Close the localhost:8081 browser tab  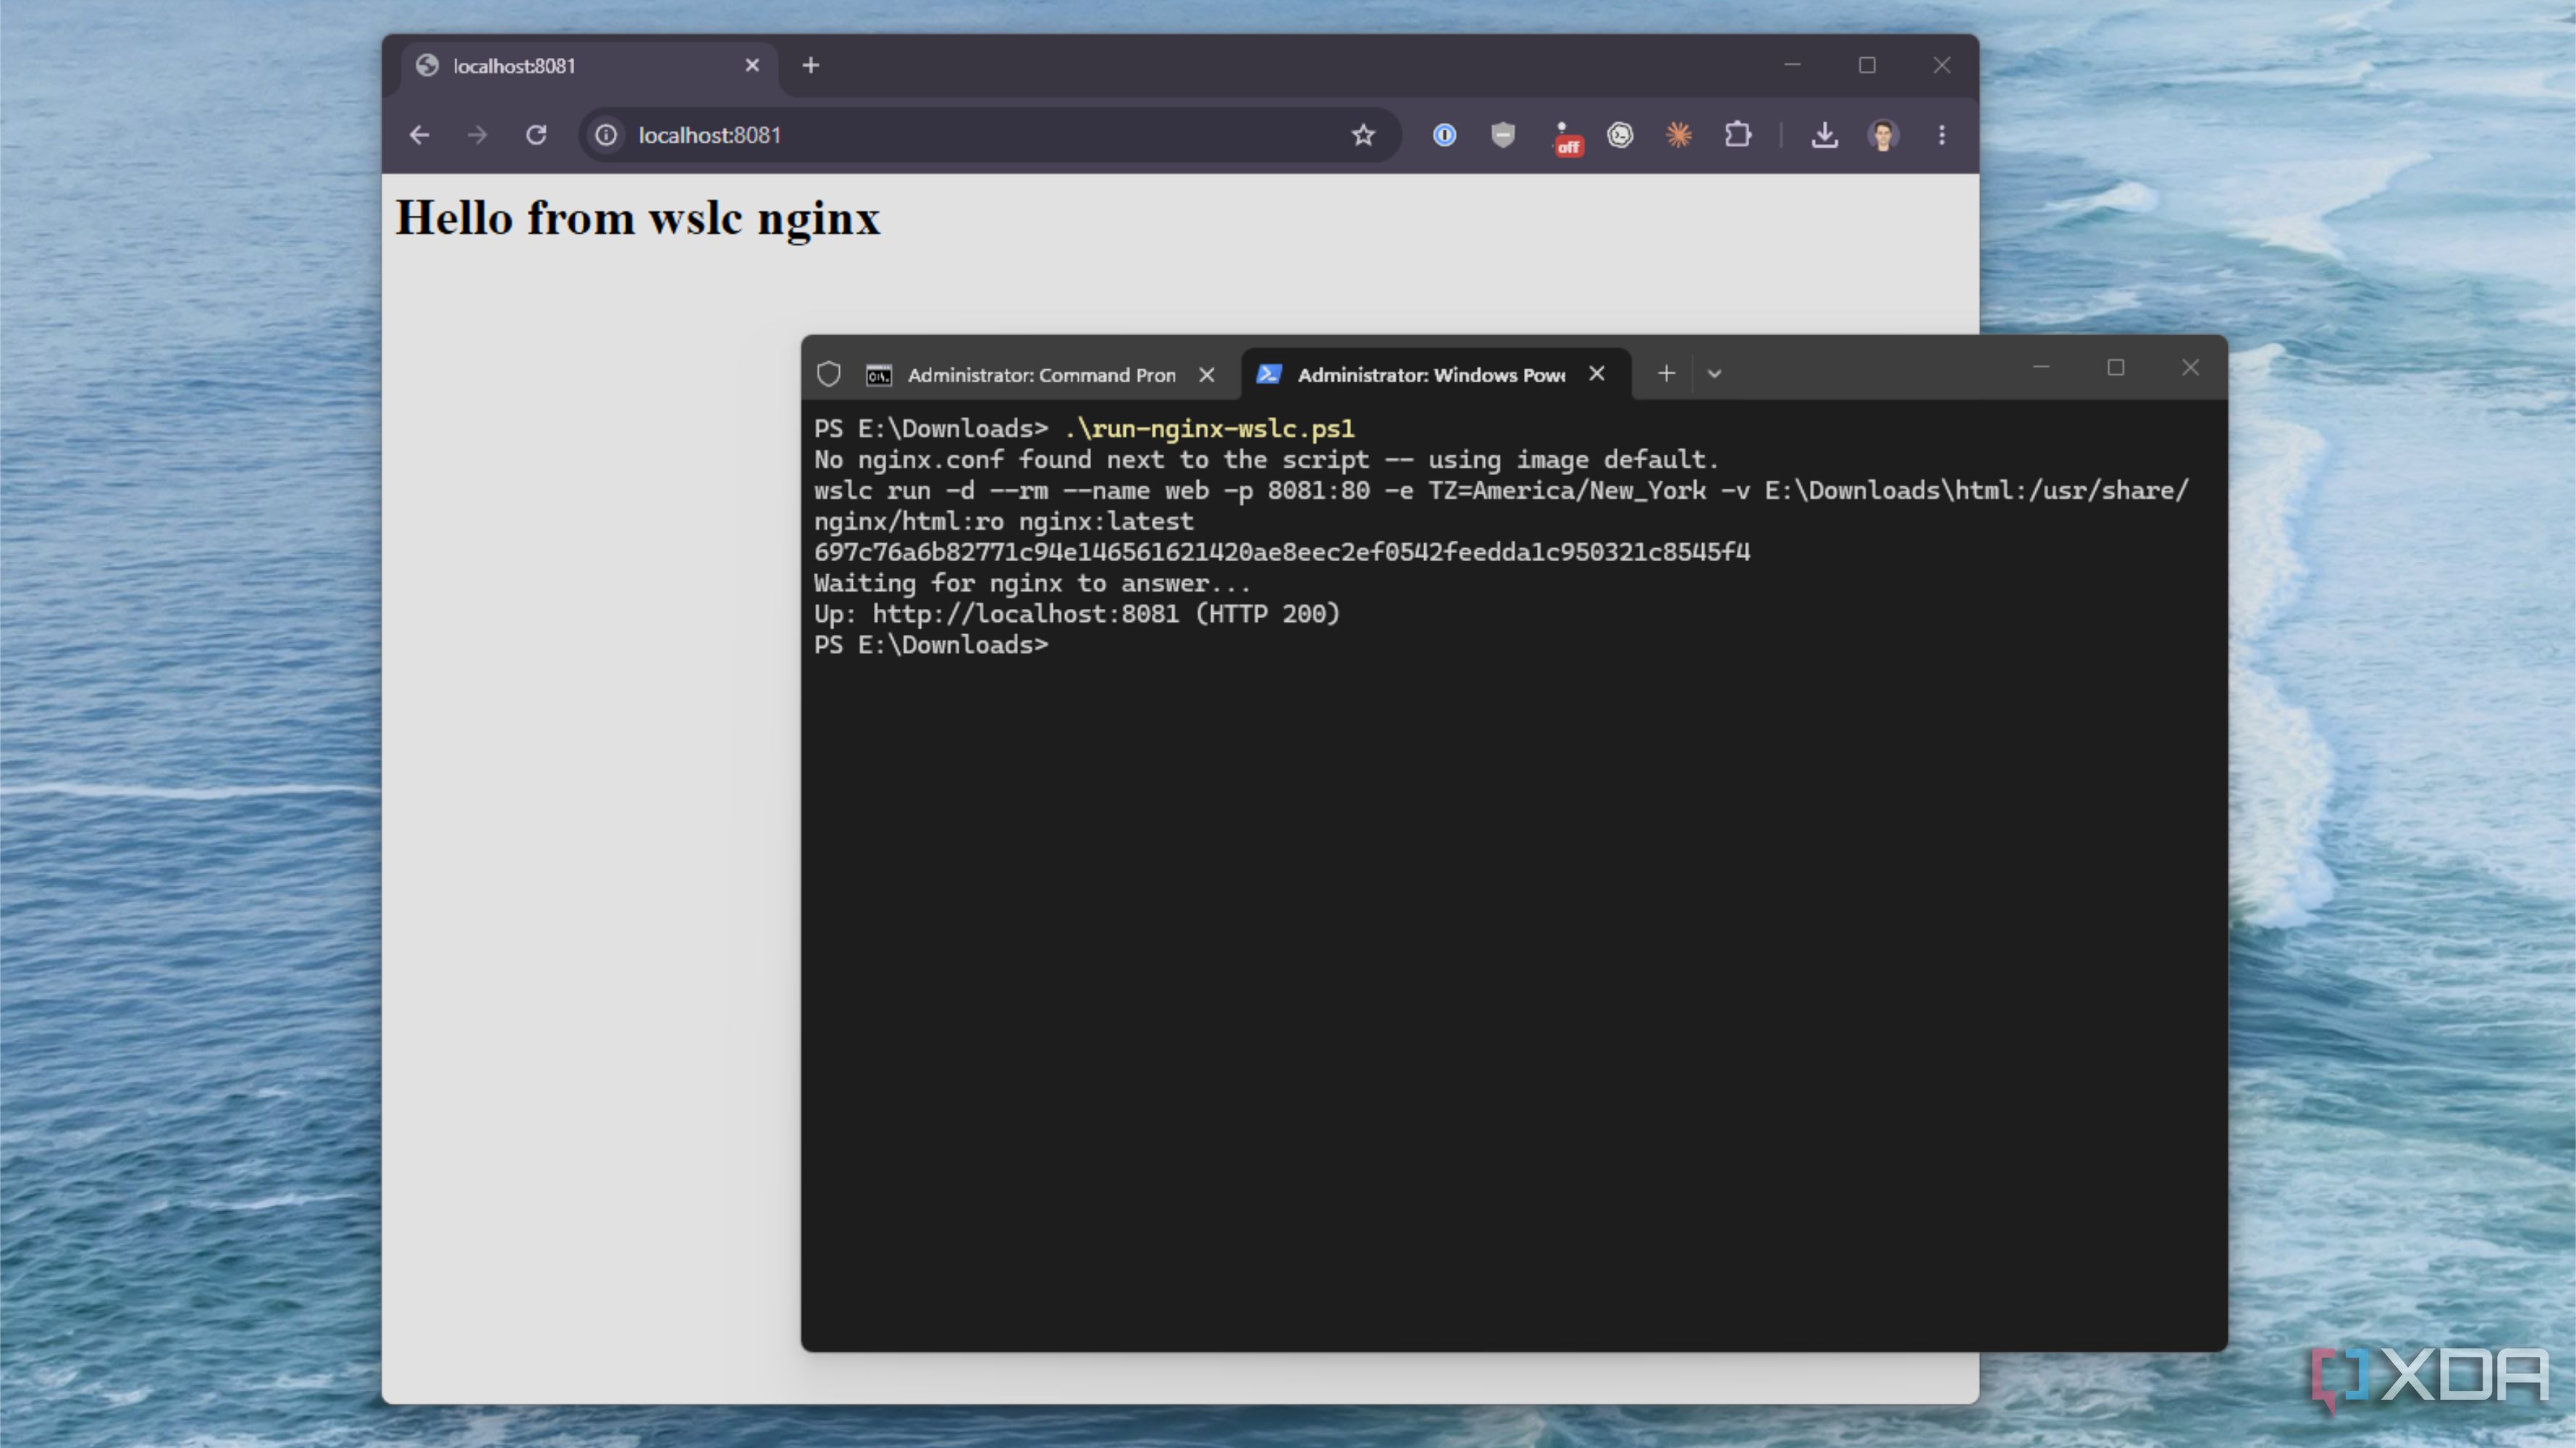coord(752,65)
